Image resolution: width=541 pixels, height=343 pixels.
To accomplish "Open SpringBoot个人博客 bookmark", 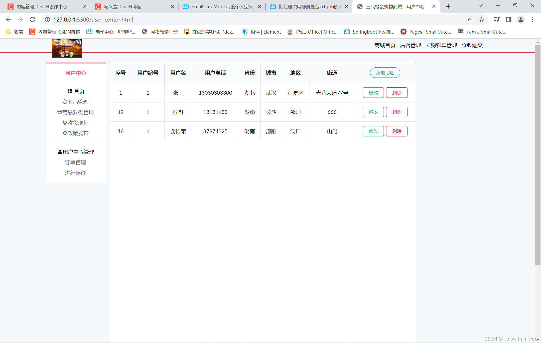I will (369, 32).
